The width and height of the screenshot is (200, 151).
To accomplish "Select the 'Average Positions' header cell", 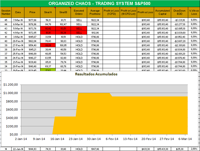I will tap(95, 12).
